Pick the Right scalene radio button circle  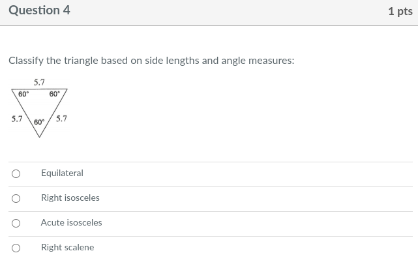(x=16, y=248)
